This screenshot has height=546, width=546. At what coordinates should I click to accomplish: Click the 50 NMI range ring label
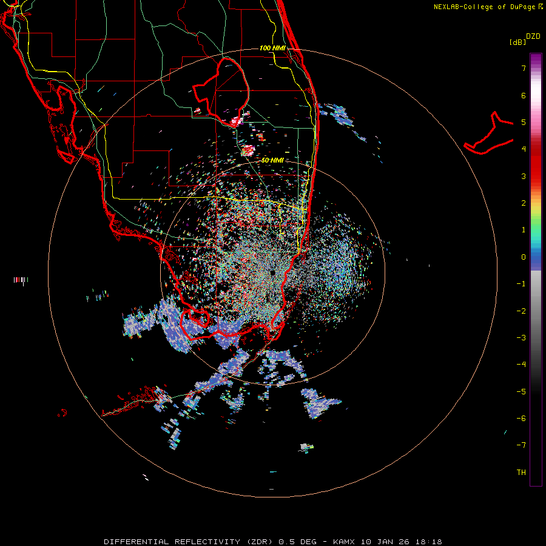click(272, 160)
